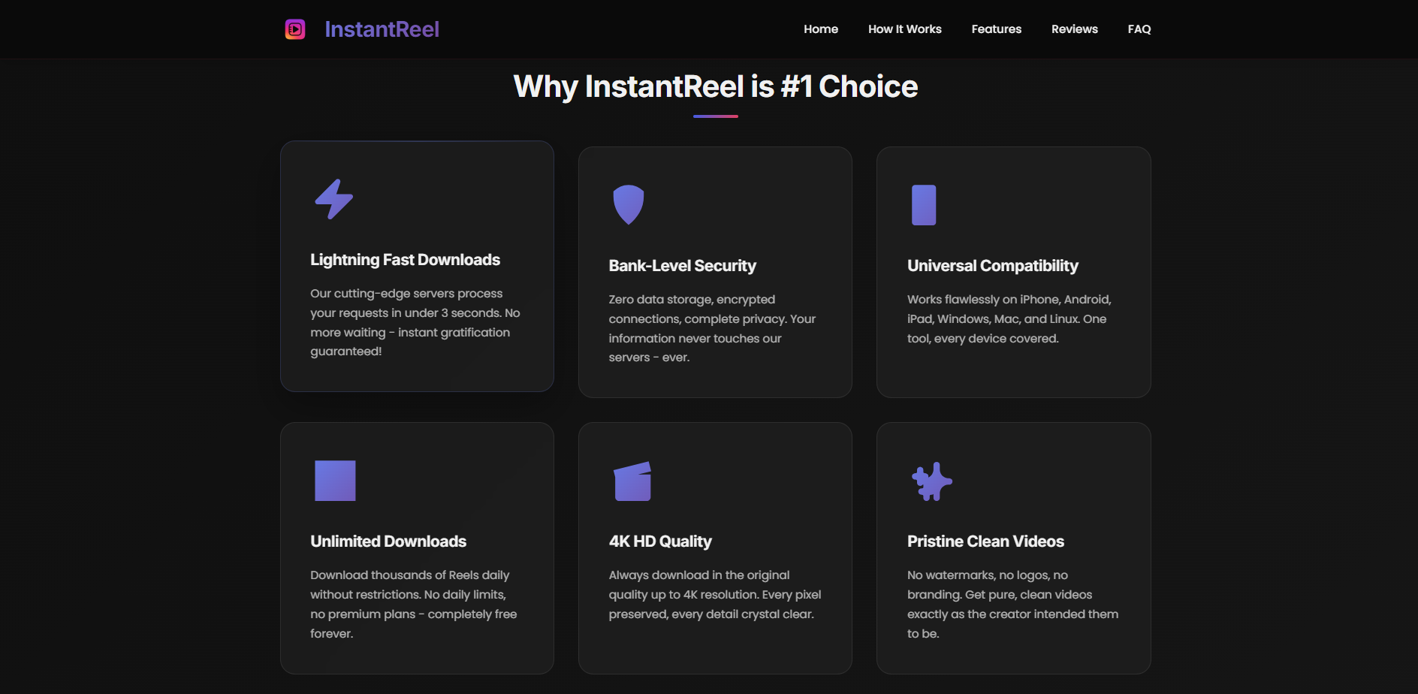Select the Lightning Fast Downloads heading
Screen dimensions: 1418x694
coord(405,260)
